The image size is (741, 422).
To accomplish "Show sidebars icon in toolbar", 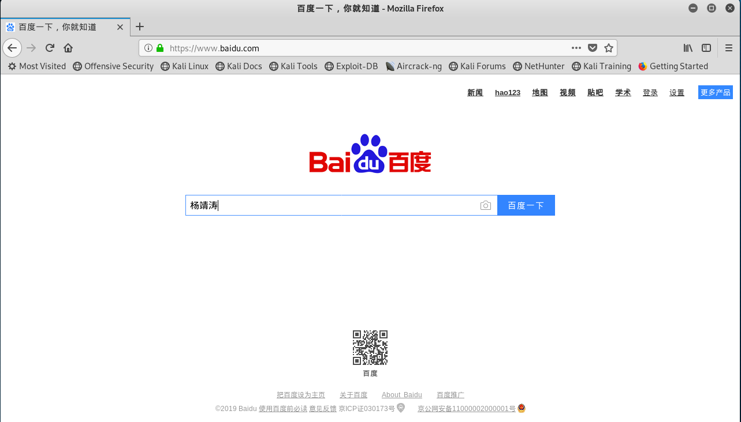I will tap(706, 48).
